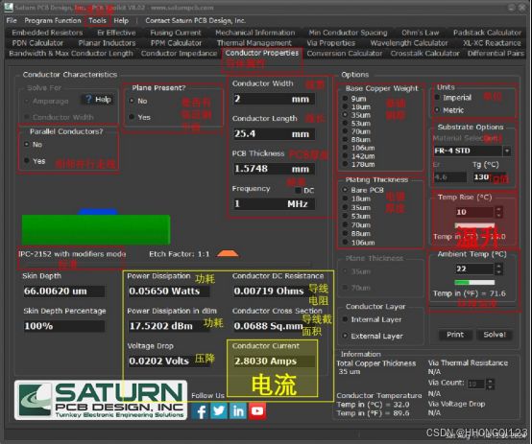The height and width of the screenshot is (444, 532).
Task: Open the PDN Calculator tab
Action: coord(37,43)
